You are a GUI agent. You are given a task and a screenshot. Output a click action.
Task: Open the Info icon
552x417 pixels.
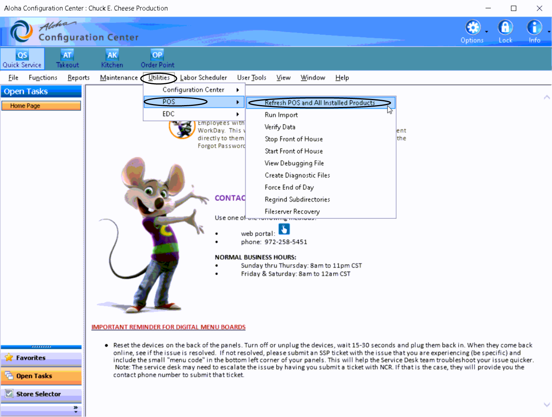(x=534, y=28)
